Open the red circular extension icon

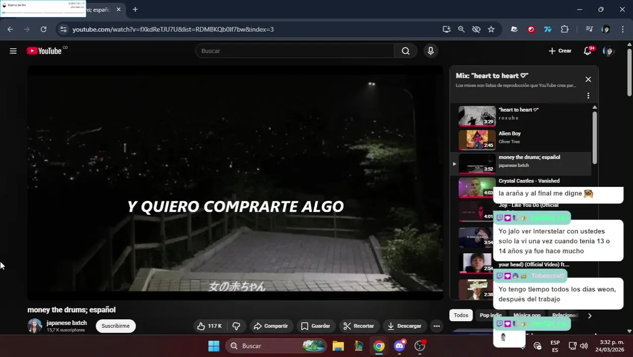531,29
